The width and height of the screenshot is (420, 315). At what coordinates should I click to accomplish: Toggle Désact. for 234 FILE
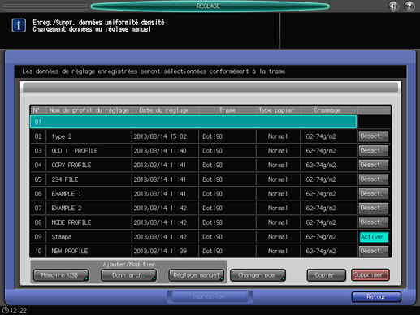click(374, 179)
